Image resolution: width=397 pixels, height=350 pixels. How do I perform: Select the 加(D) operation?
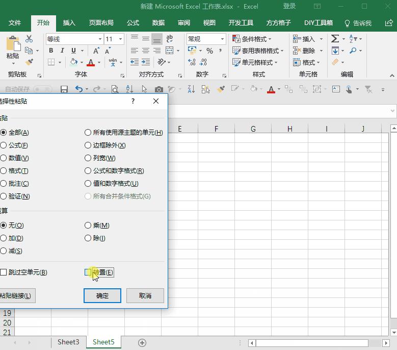12,238
